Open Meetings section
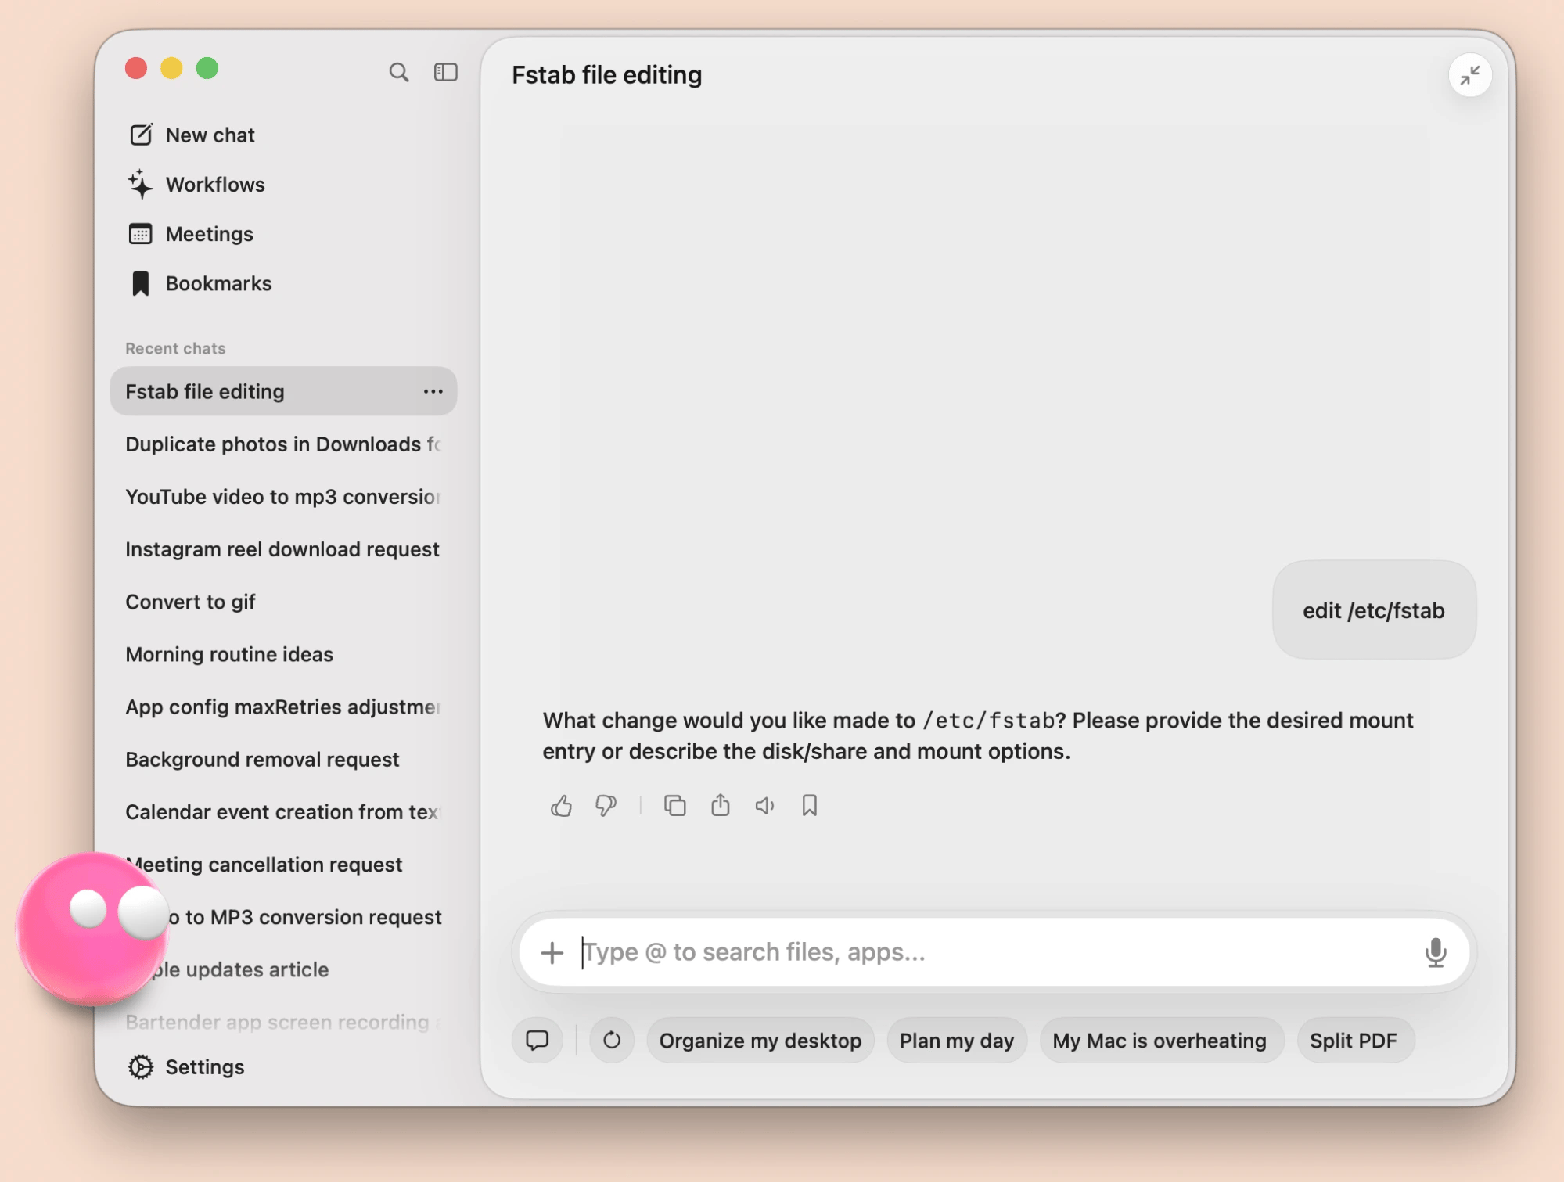Screen dimensions: 1564x1183 pyautogui.click(x=190, y=234)
